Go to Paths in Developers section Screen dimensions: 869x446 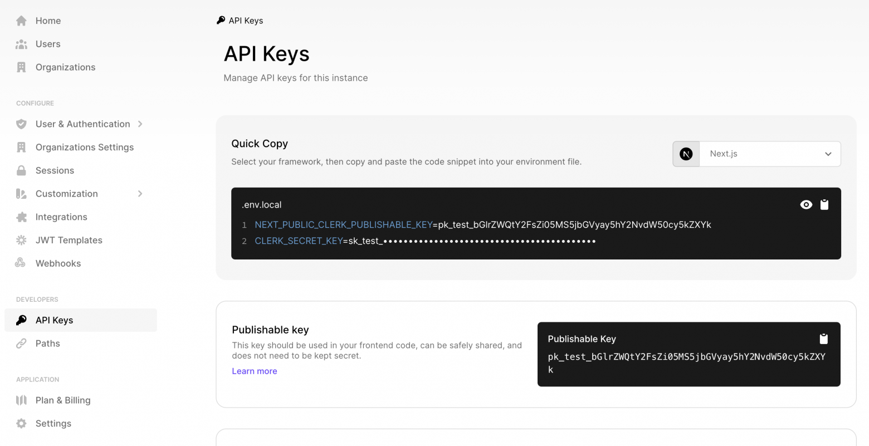click(x=47, y=344)
